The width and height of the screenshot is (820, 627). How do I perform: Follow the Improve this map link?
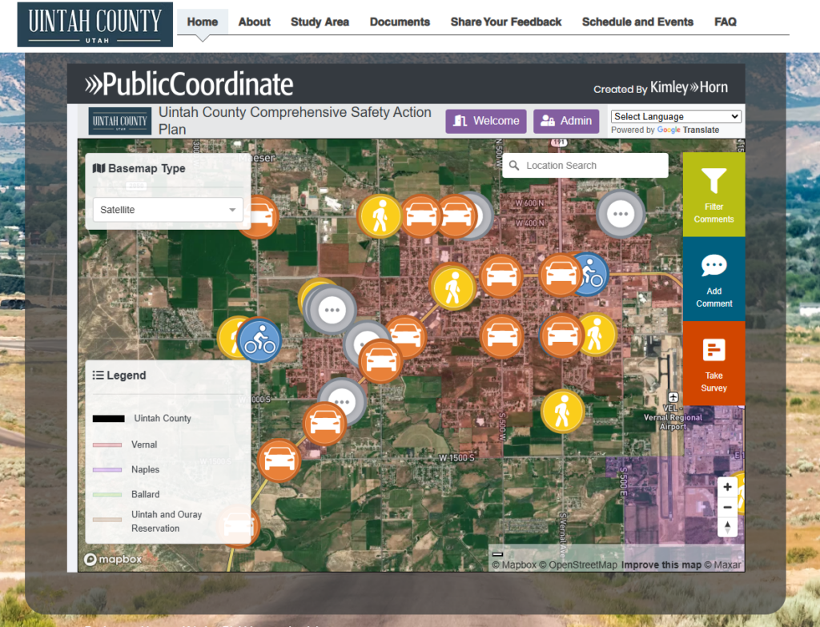click(x=661, y=565)
